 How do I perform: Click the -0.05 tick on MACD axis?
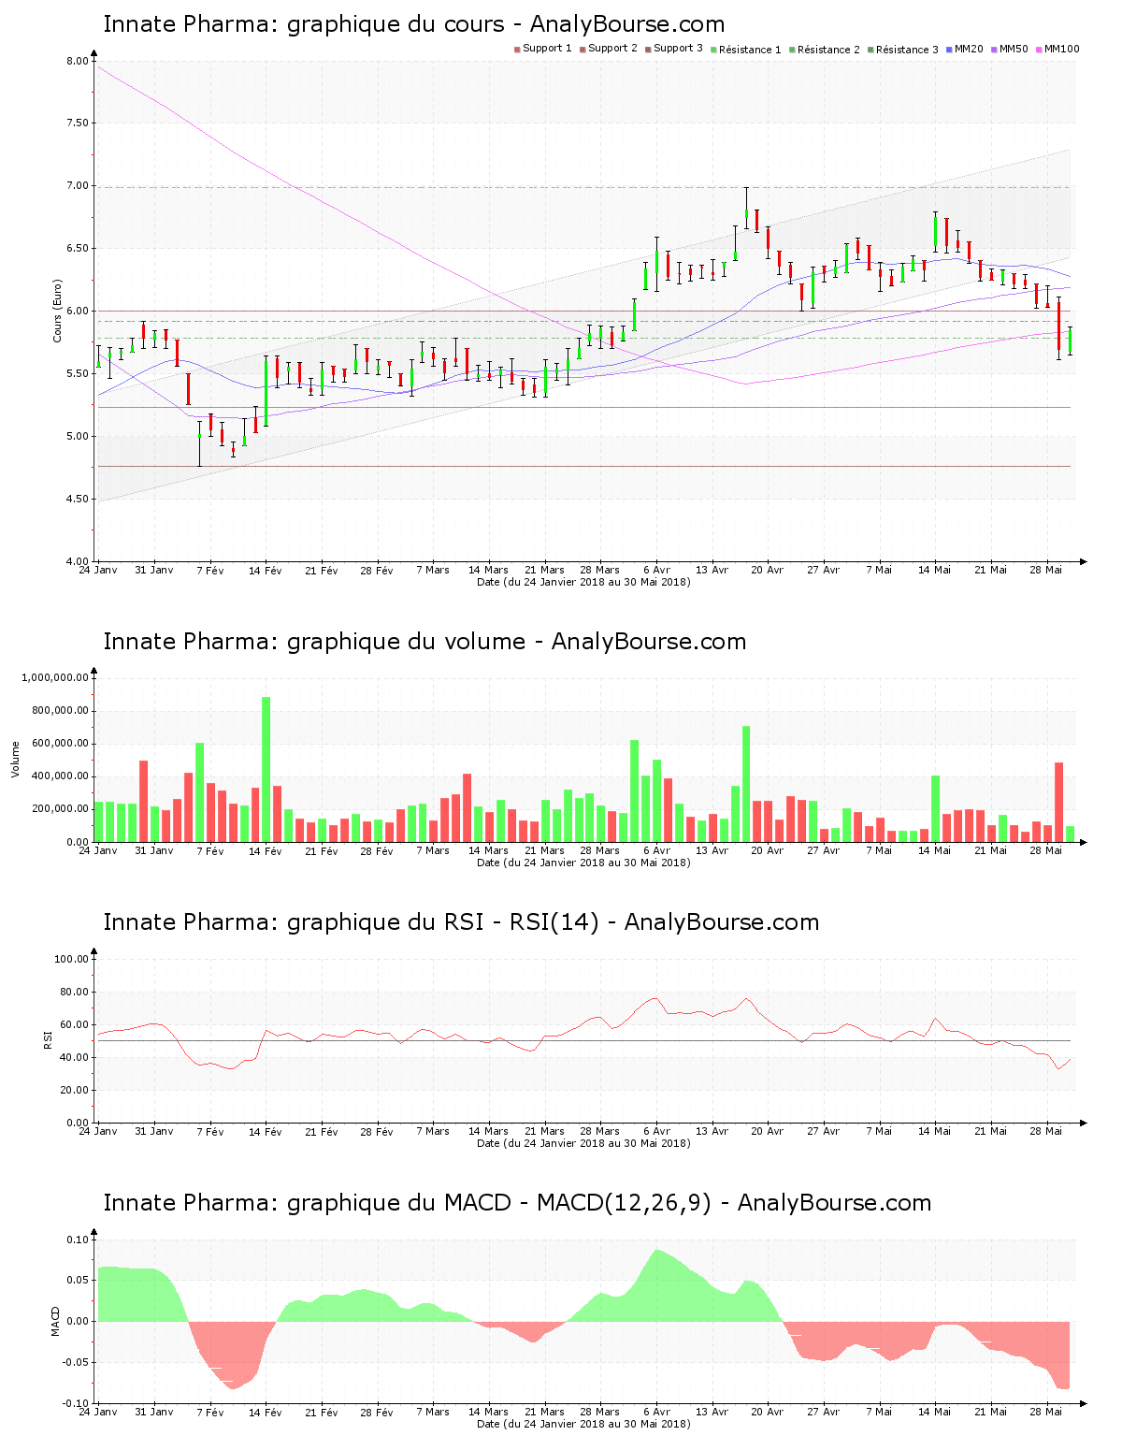click(76, 1362)
